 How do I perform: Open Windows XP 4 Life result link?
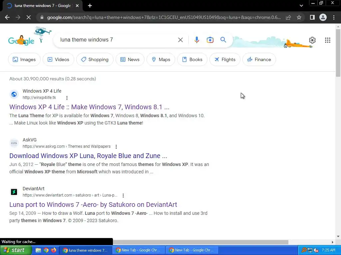89,107
